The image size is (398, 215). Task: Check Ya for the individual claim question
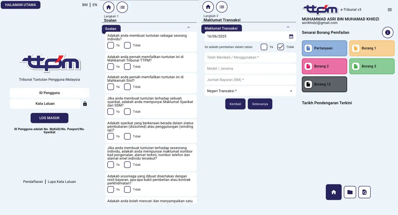click(x=111, y=45)
